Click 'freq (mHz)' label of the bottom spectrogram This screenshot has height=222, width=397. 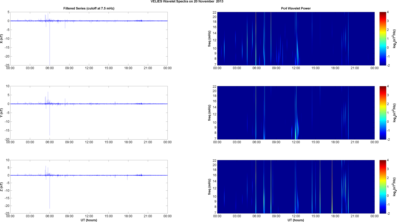coord(209,187)
